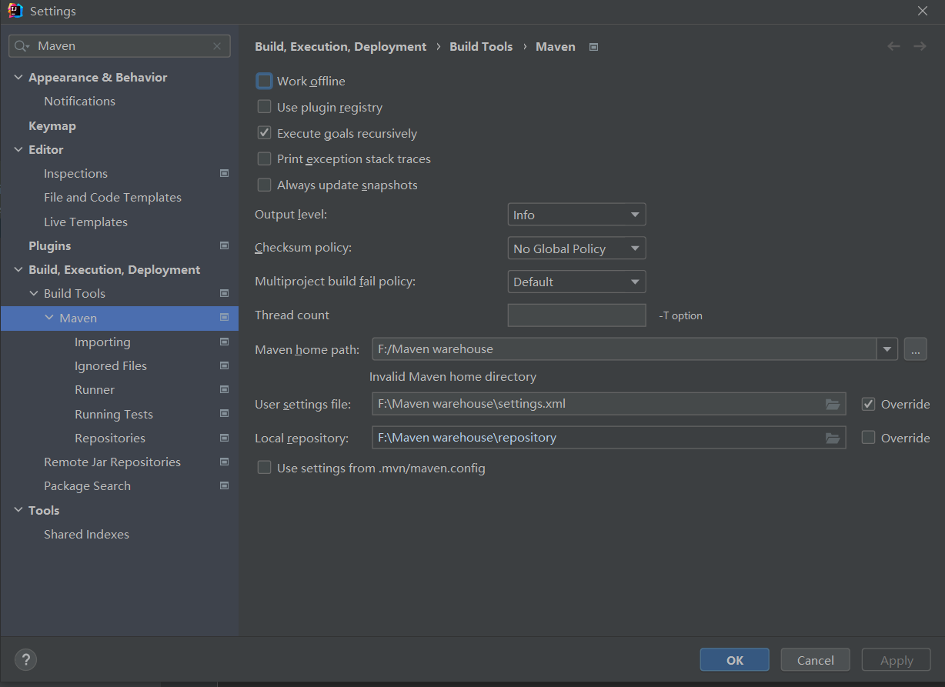Viewport: 945px width, 687px height.
Task: Click the project-level icon beside Ignored Files
Action: 224,365
